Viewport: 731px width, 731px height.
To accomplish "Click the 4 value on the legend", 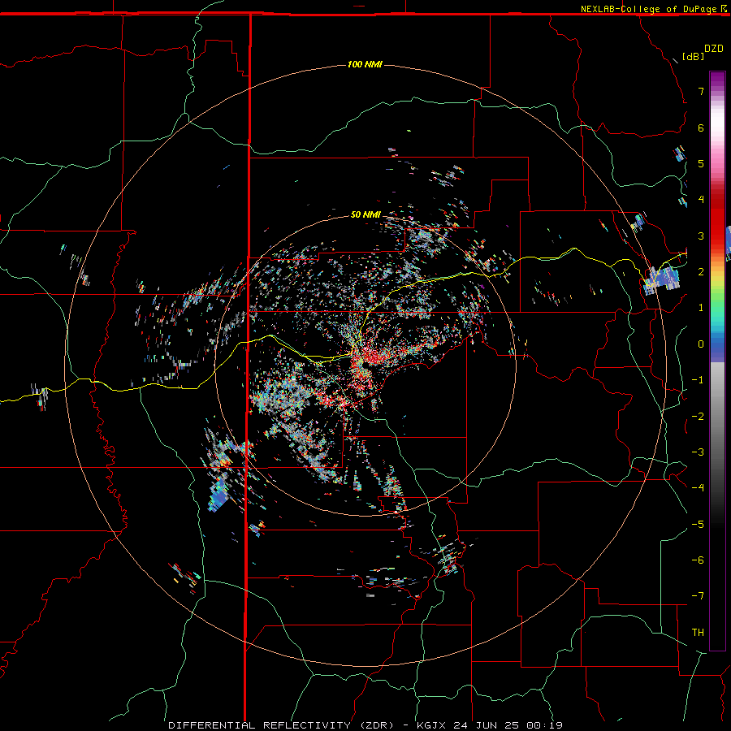I will [701, 200].
